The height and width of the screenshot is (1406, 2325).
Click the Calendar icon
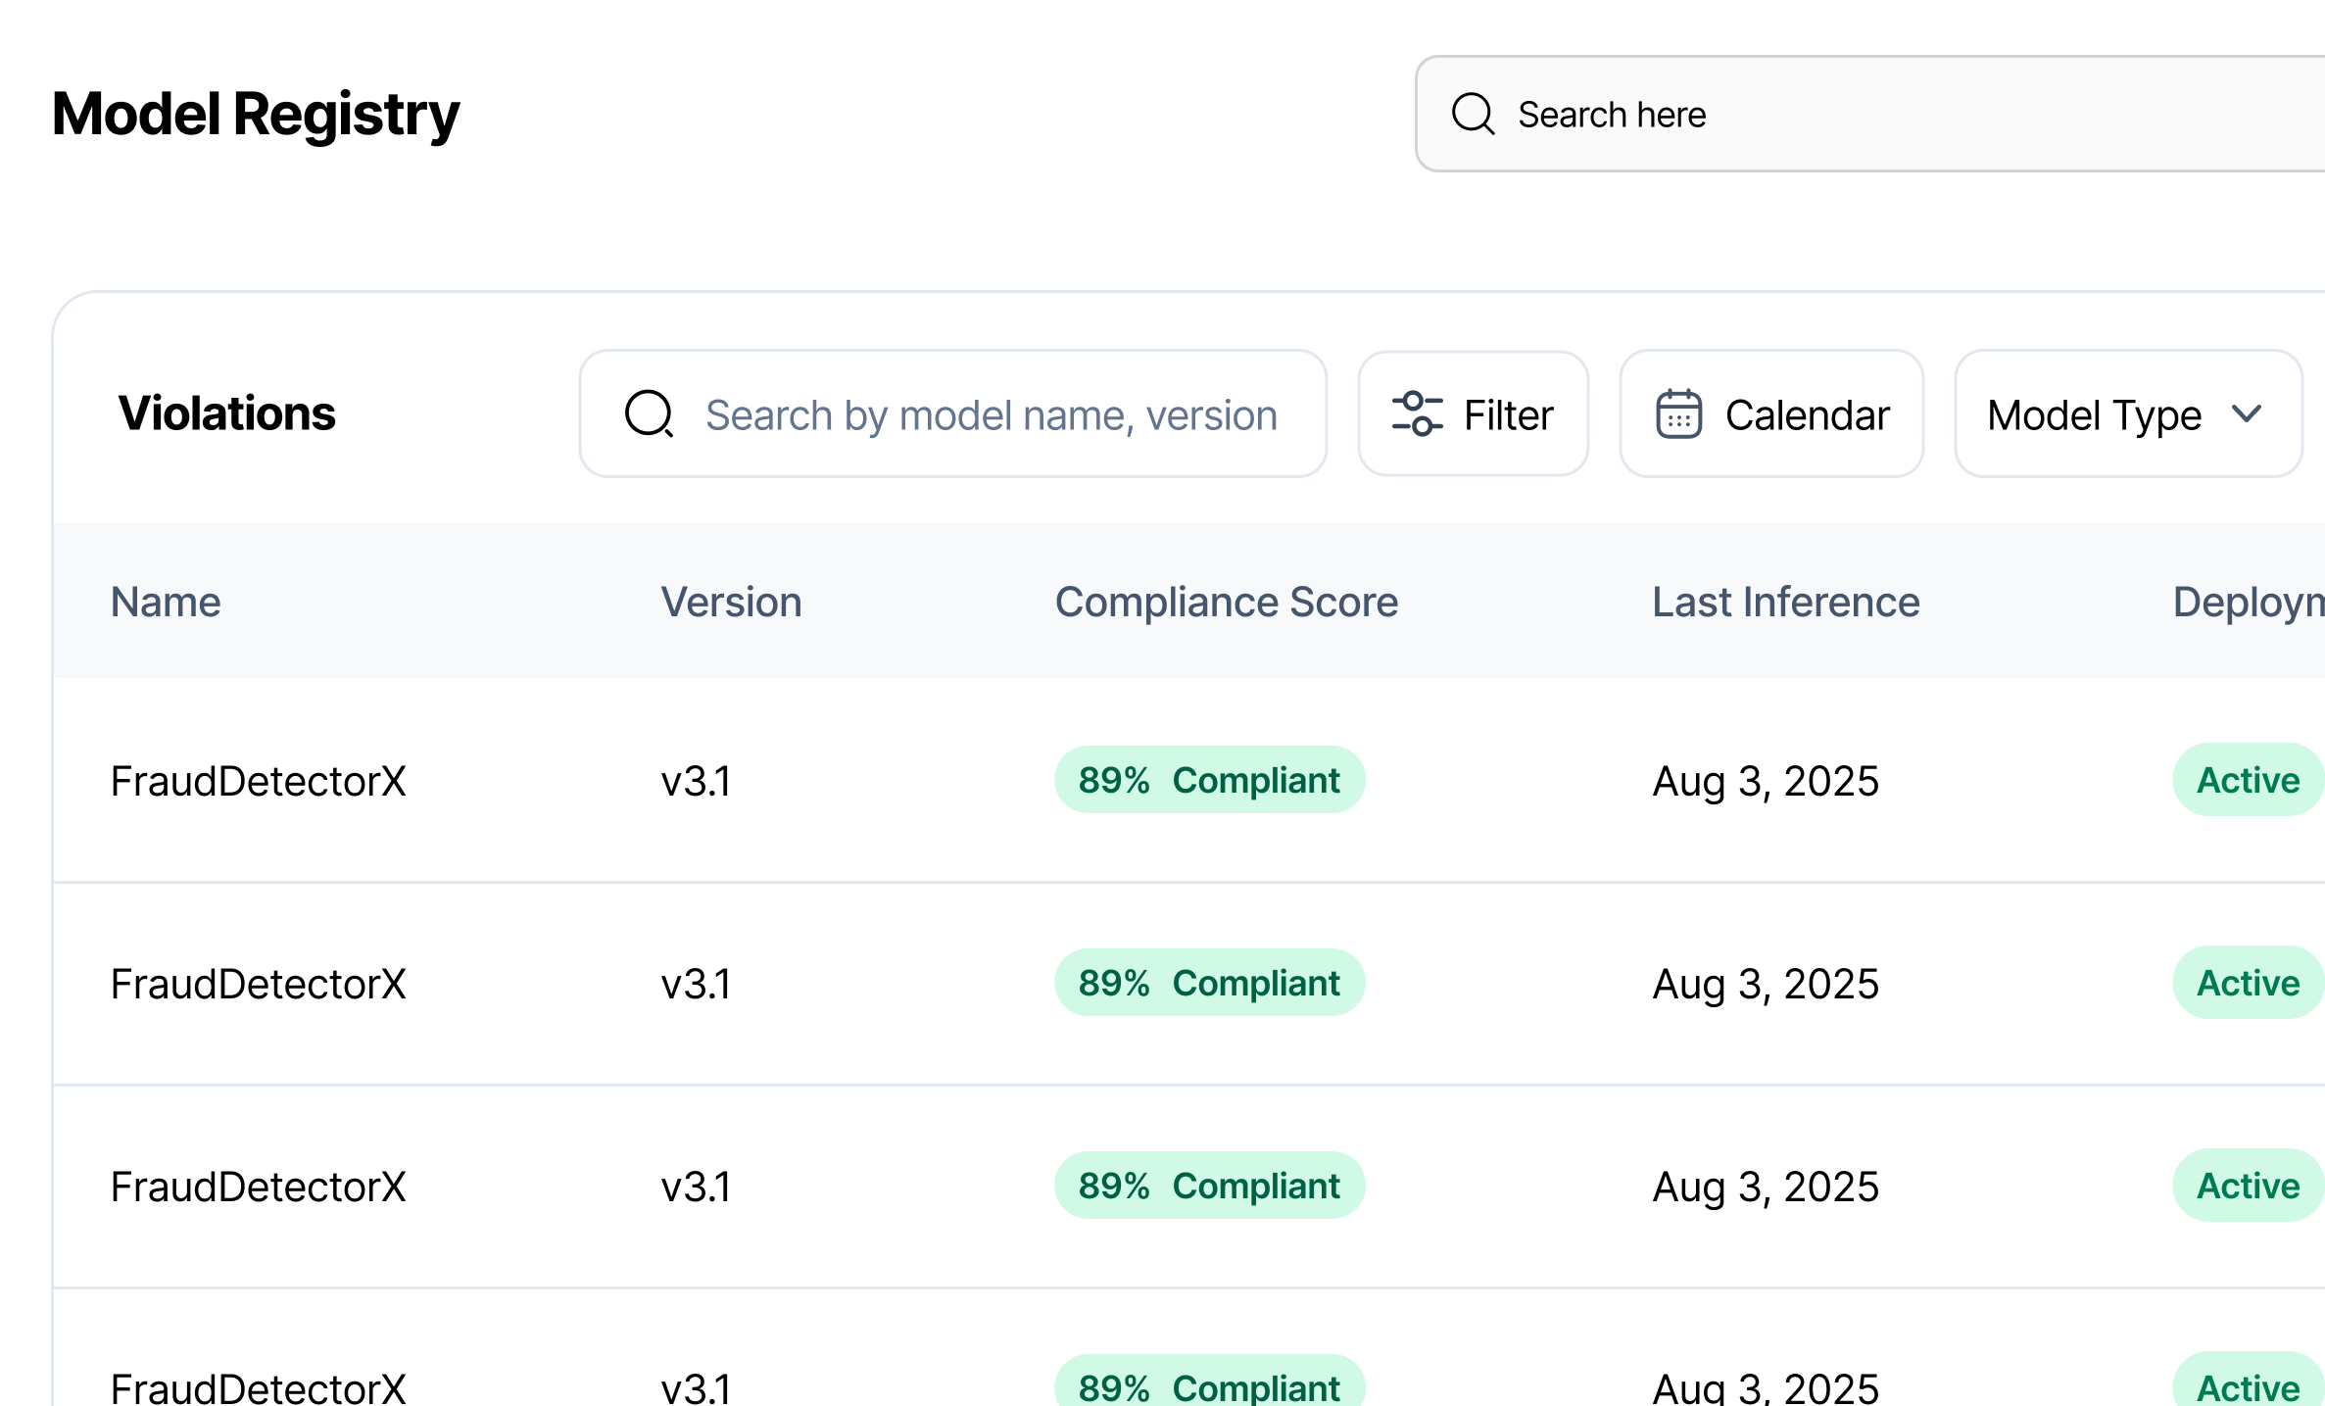pos(1678,413)
